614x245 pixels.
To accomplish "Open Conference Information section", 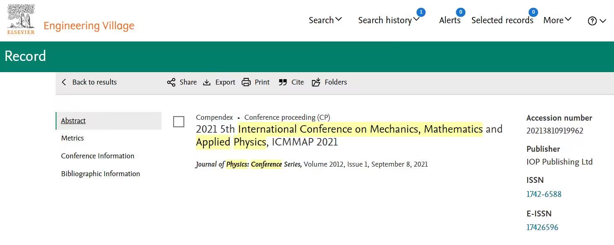I will tap(98, 156).
